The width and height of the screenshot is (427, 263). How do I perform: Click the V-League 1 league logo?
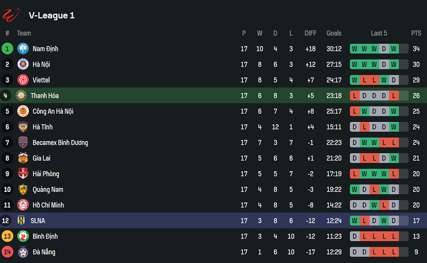(x=11, y=14)
